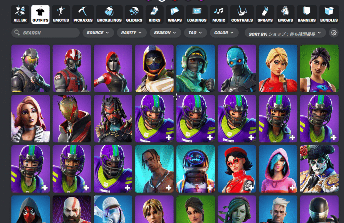Open the Kicks sneaker category
This screenshot has width=344, height=223.
pyautogui.click(x=155, y=14)
